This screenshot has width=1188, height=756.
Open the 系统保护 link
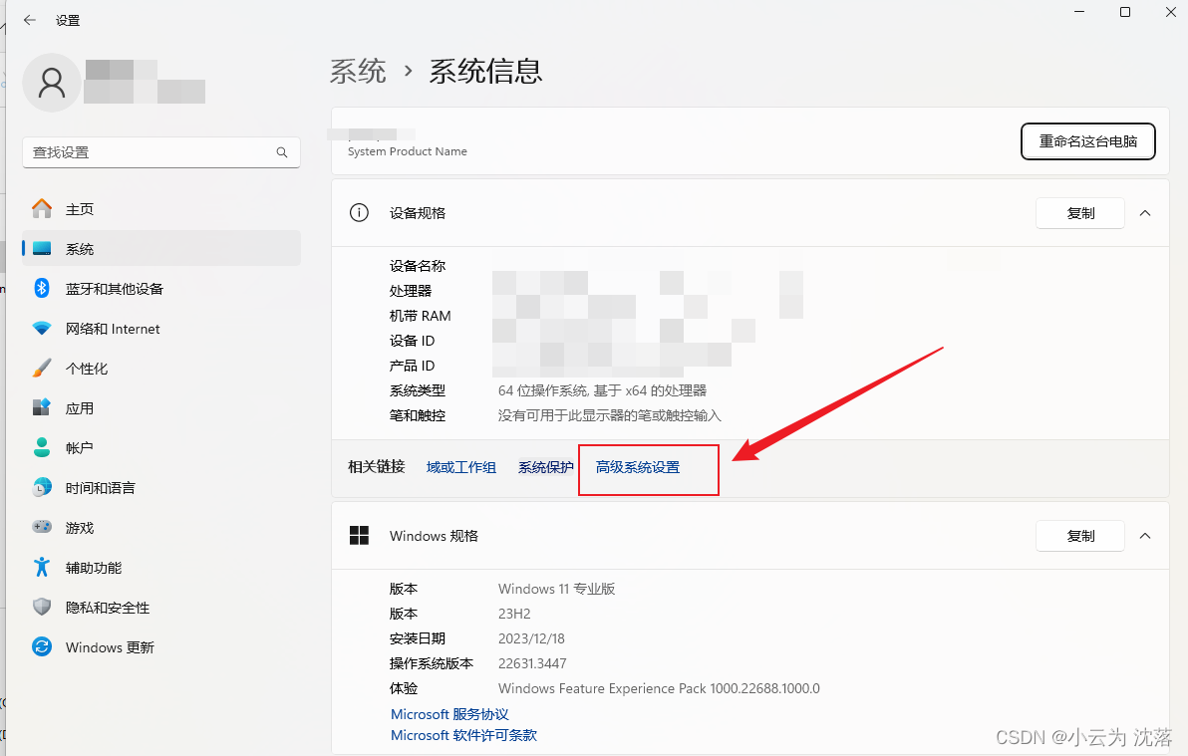pyautogui.click(x=545, y=467)
